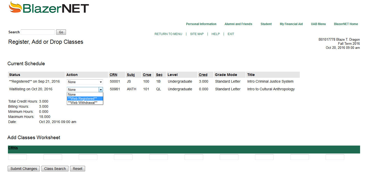368x176 pixels.
Task: Select **Web Registered** option in dropdown list
Action: point(85,98)
